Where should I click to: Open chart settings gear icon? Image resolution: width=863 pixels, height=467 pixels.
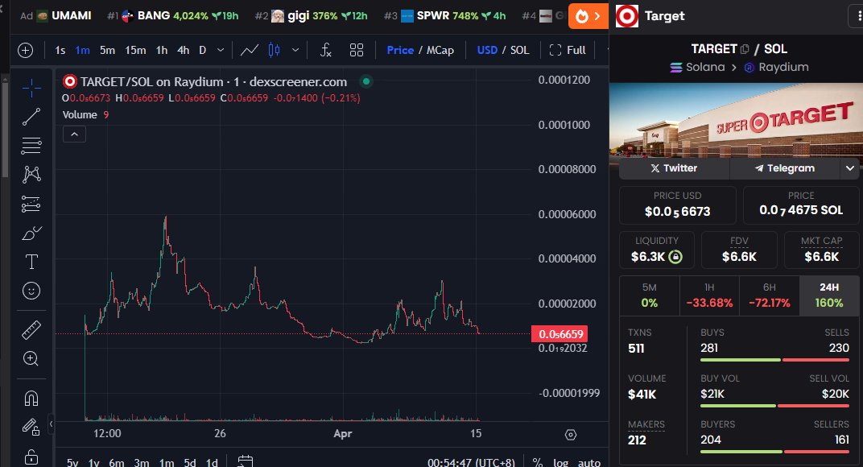[x=571, y=435]
